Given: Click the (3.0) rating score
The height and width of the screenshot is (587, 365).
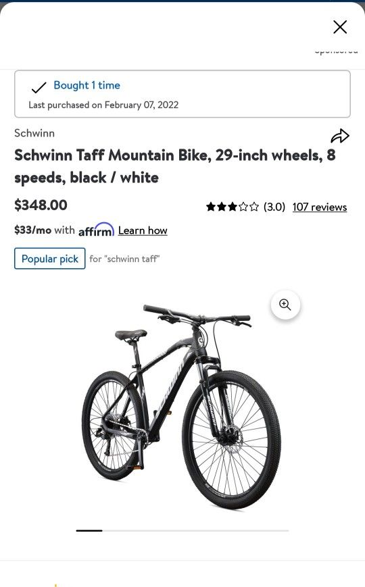Looking at the screenshot, I should (274, 207).
